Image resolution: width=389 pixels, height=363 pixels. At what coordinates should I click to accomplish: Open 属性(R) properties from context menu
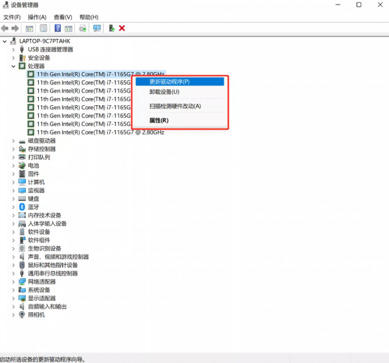[x=159, y=120]
